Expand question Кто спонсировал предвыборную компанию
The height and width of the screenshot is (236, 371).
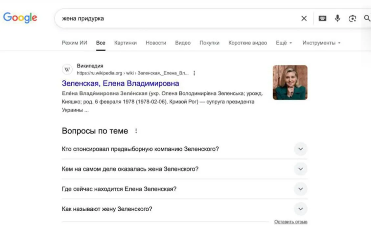tap(300, 149)
